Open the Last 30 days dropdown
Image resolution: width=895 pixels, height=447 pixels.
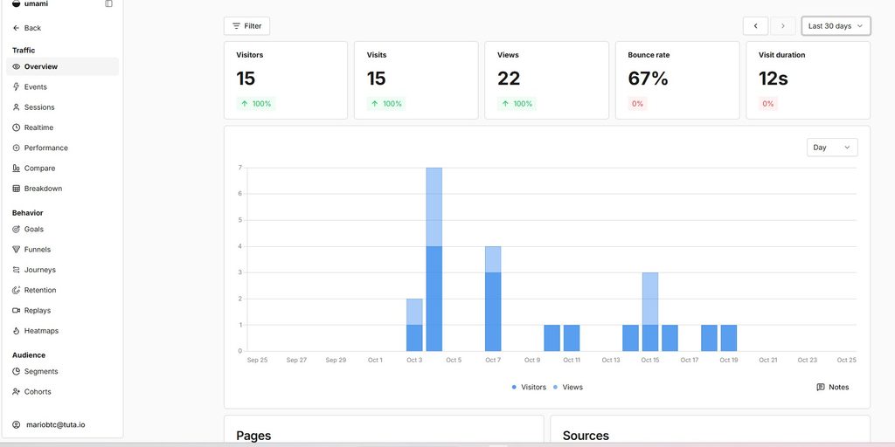[836, 25]
